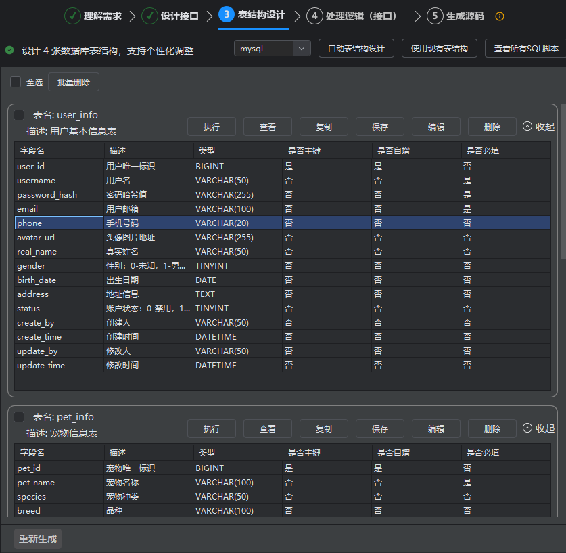Select the username field cell

[60, 180]
